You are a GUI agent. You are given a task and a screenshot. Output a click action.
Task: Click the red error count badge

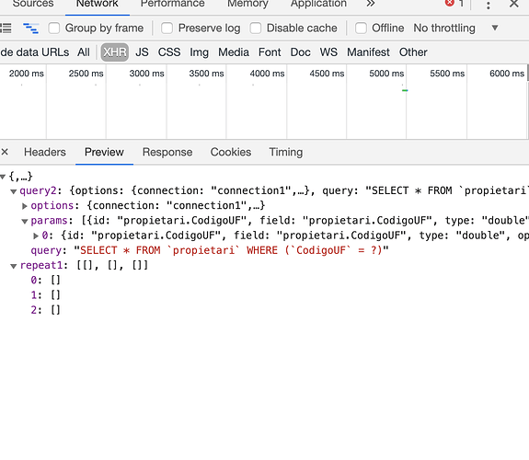[454, 4]
